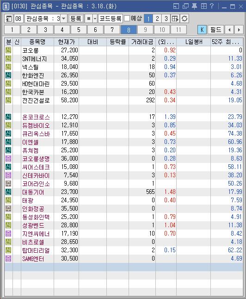Select the 넥스틸 stock name
The height and width of the screenshot is (299, 246).
coord(31,67)
